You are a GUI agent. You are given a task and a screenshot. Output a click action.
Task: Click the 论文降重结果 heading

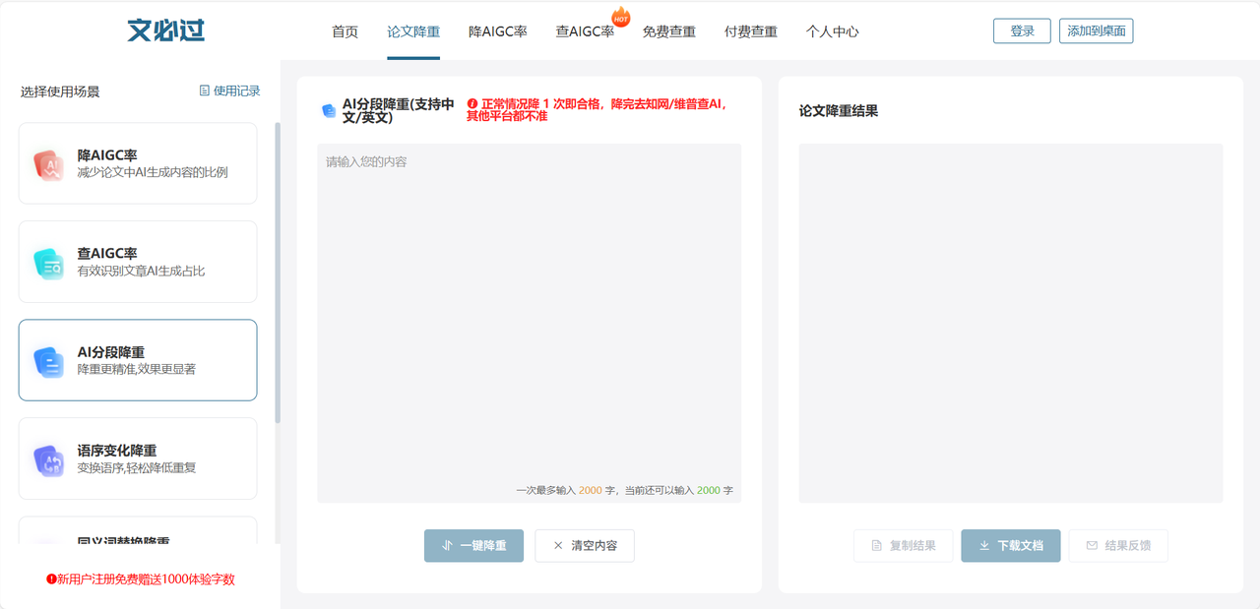839,111
